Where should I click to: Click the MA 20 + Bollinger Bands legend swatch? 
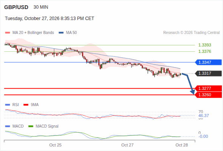(8, 33)
